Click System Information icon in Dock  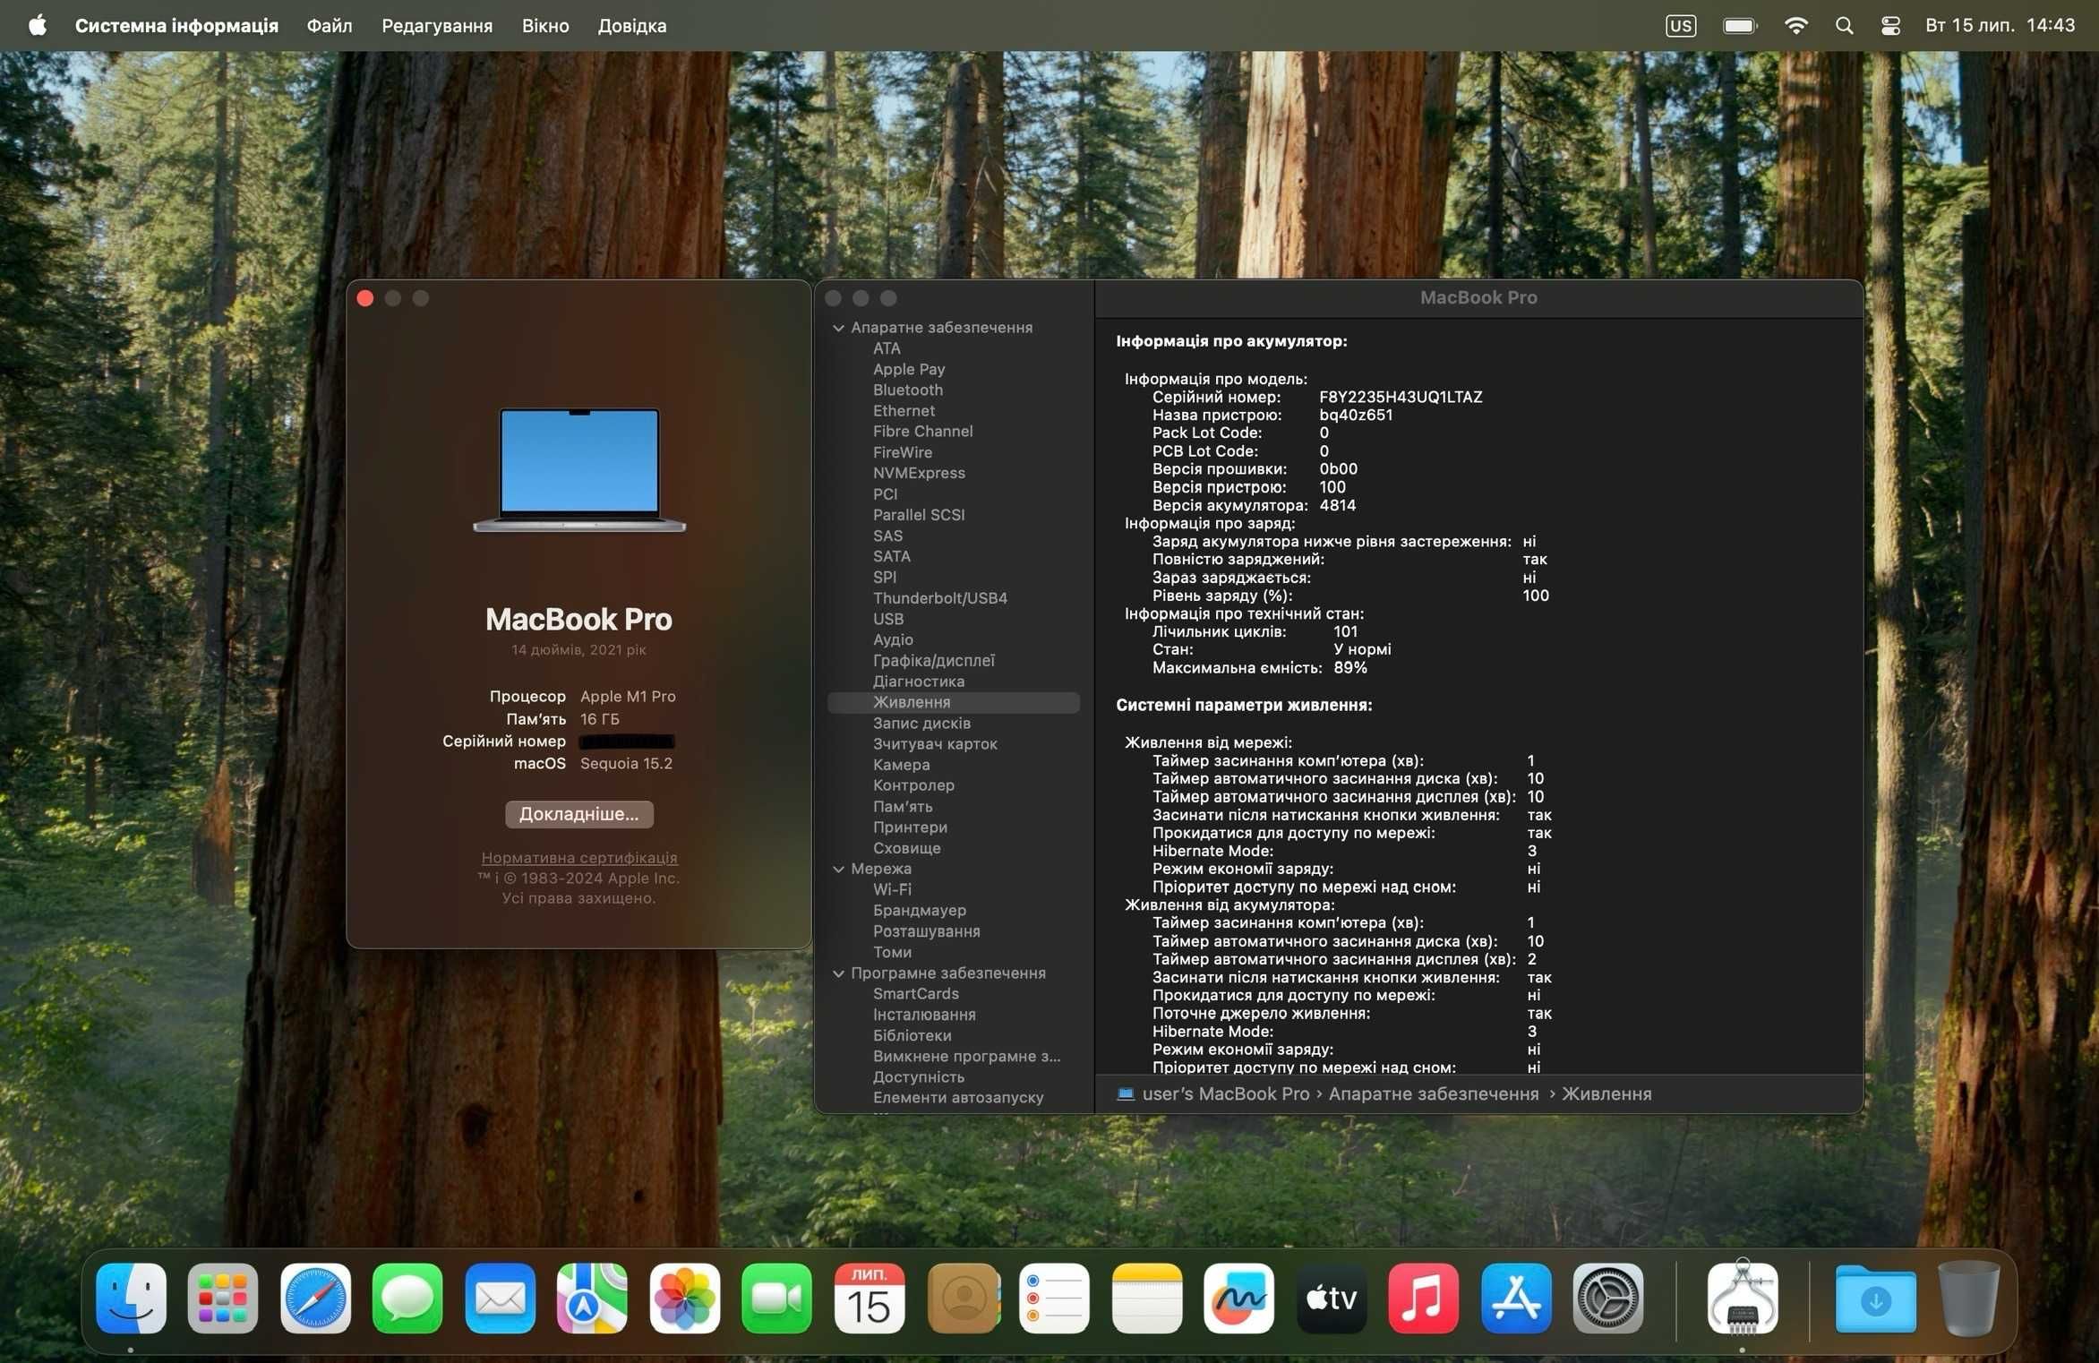1743,1298
